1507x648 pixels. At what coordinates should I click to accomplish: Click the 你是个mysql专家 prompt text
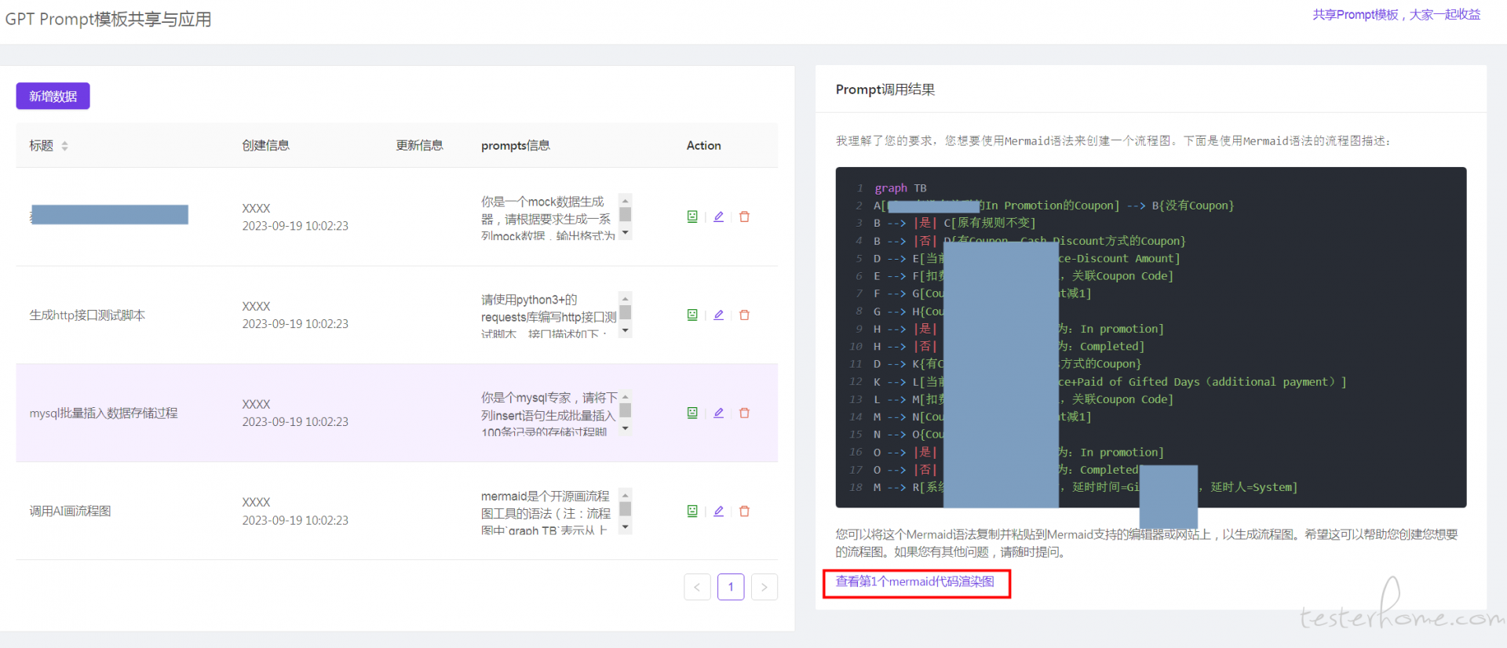(549, 415)
